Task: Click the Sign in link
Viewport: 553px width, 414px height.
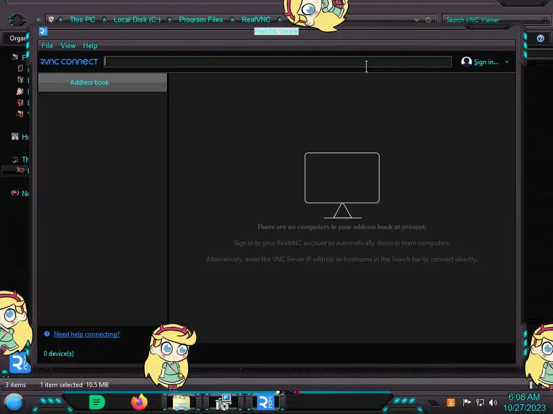Action: click(485, 62)
